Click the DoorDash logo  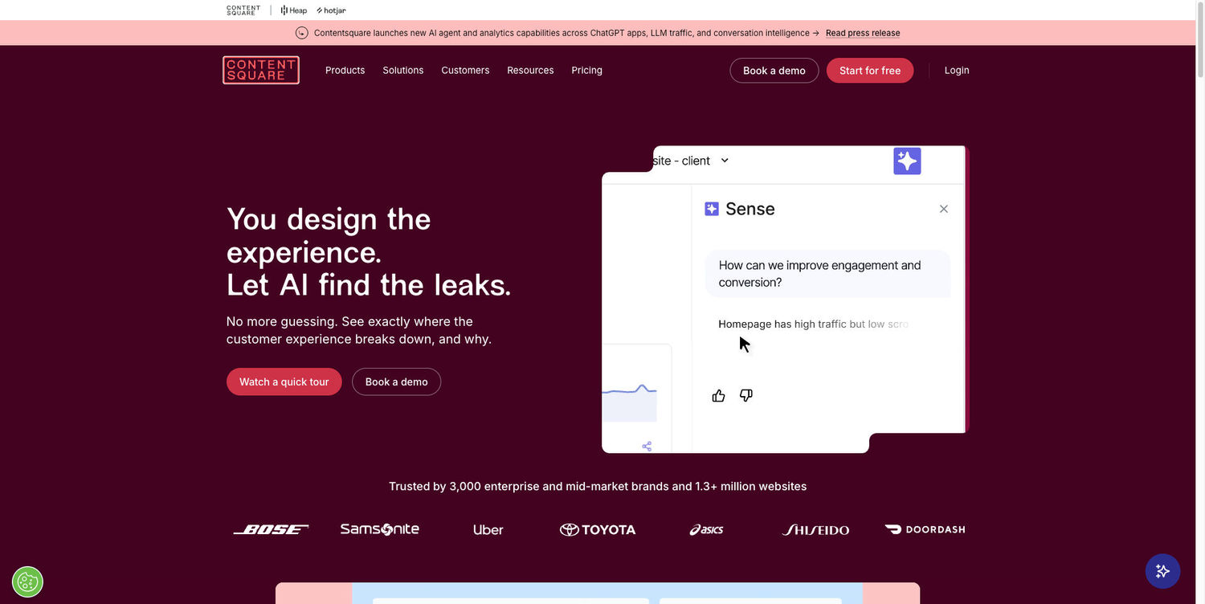[925, 529]
